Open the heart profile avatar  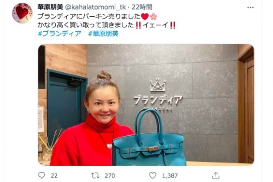[22, 13]
